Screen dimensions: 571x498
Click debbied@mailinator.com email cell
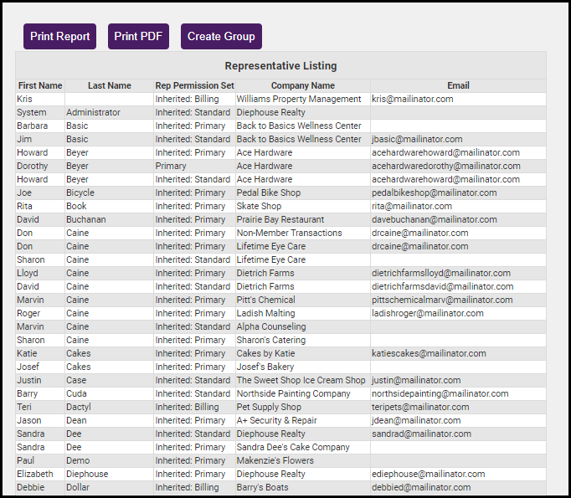458,487
